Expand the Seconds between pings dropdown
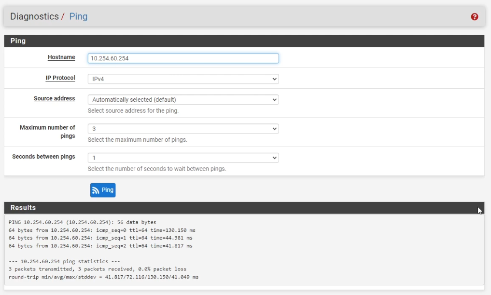 point(183,158)
